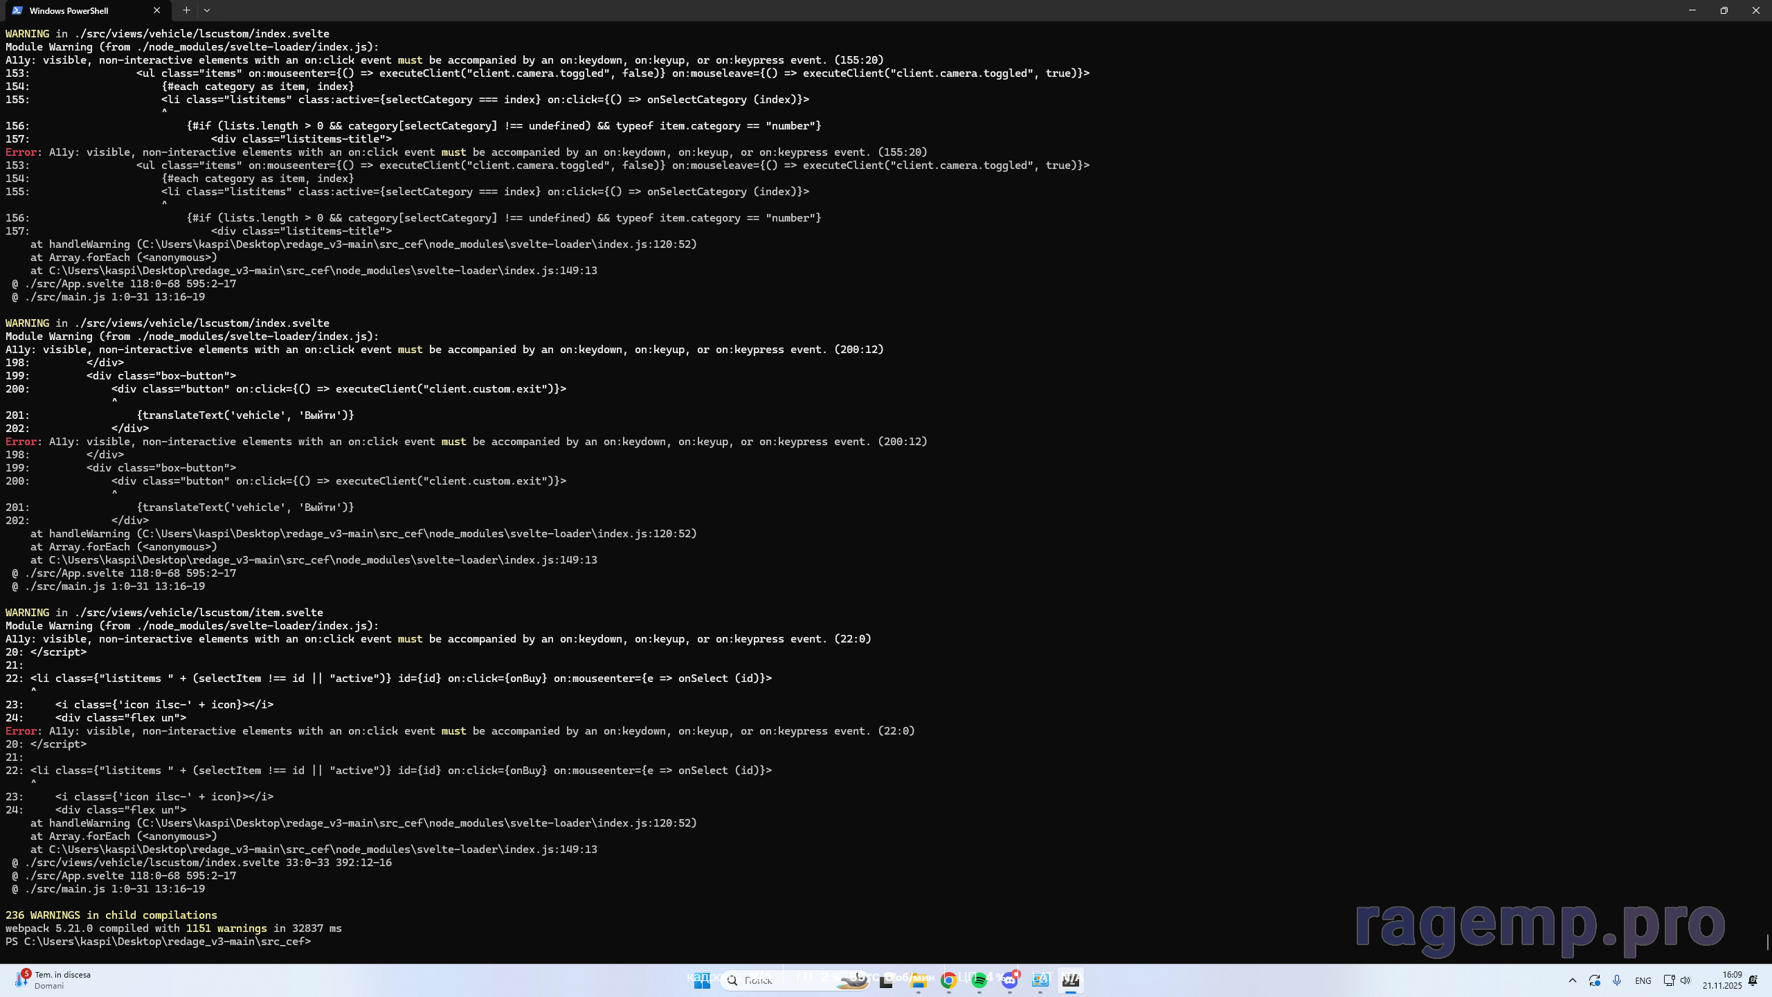Close the Windows PowerShell tab
1772x997 pixels.
[157, 10]
